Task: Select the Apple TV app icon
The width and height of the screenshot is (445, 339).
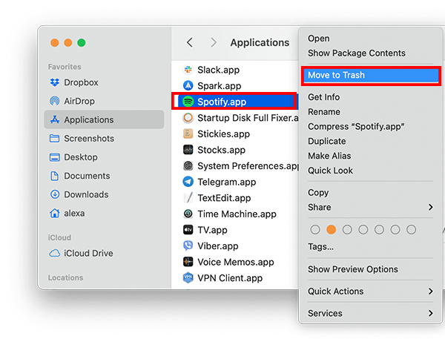Action: click(x=188, y=229)
